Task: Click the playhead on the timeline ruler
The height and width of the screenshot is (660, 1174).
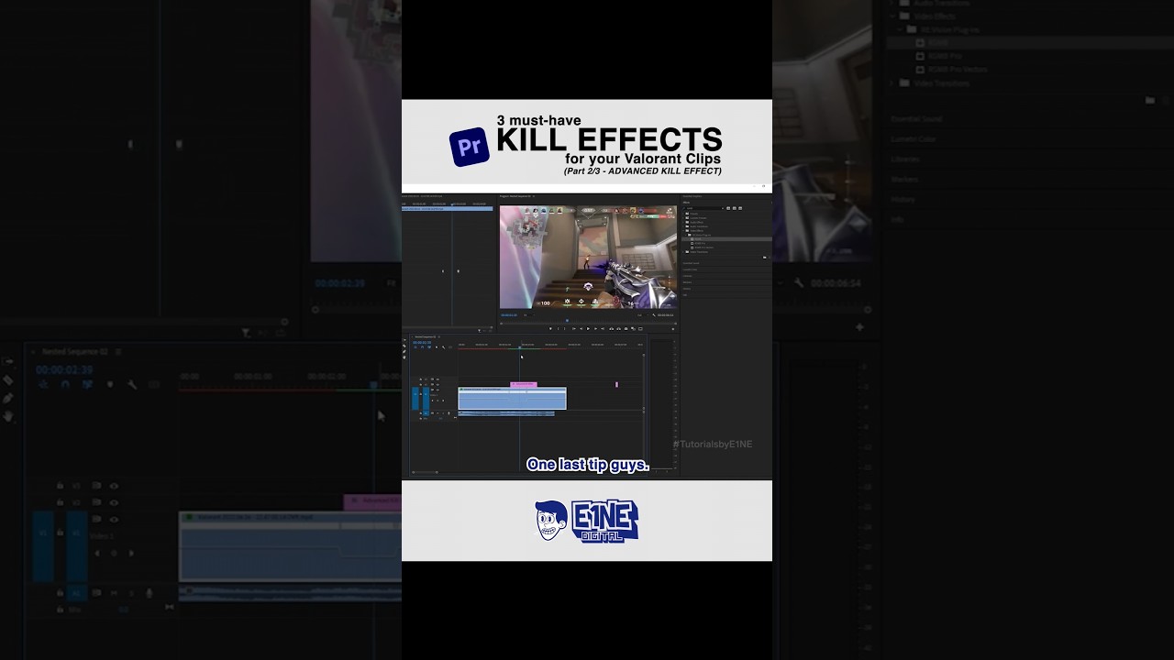Action: tap(520, 347)
